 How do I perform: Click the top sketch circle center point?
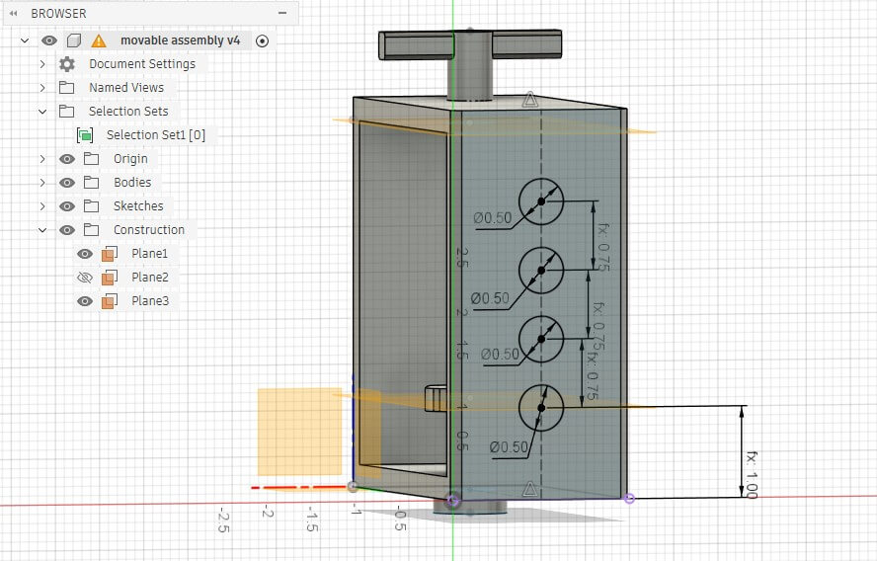541,201
